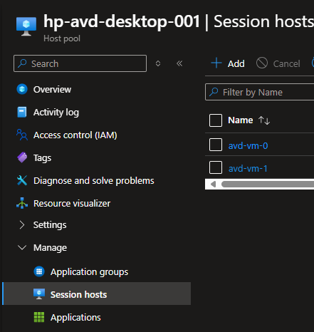Select Application groups under Manage
Viewport: 314px width, 332px height.
[x=89, y=272]
